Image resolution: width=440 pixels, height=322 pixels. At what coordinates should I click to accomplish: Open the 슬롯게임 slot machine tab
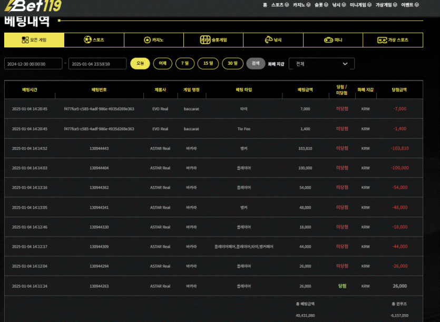(213, 40)
